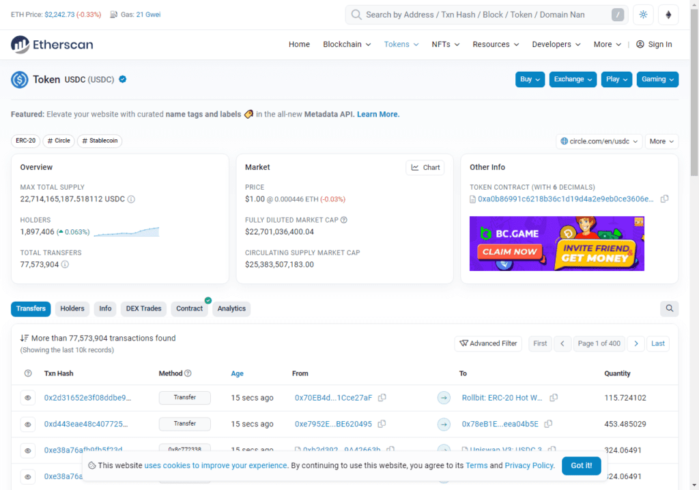Copy the token contract address

664,199
